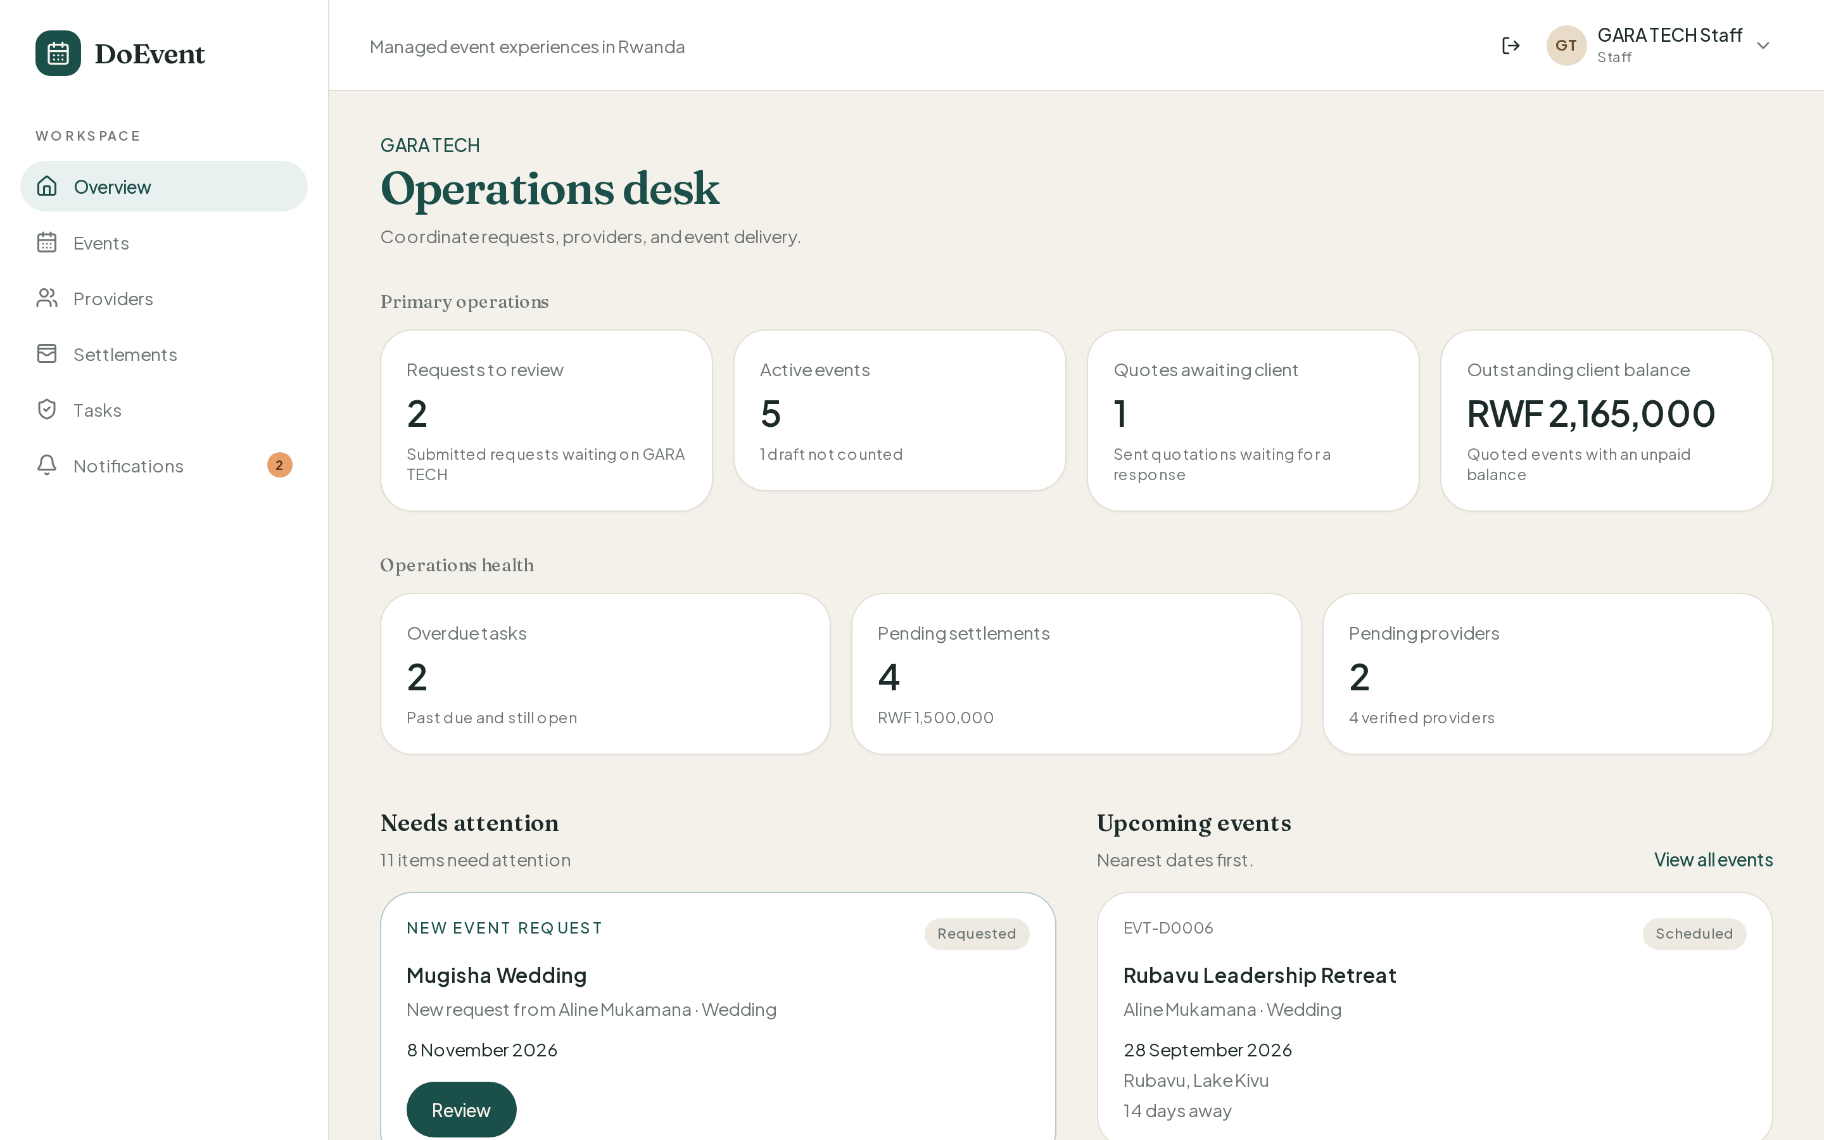Click the GT user avatar
1824x1140 pixels.
click(1566, 46)
